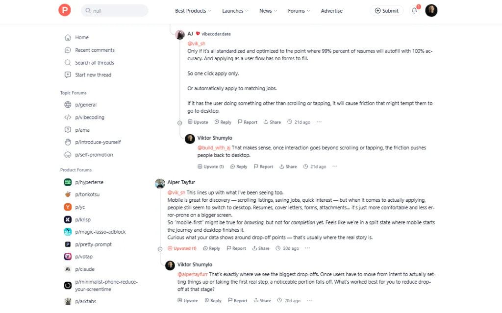Viewport: 502px width, 313px height.
Task: Open the News dropdown
Action: [268, 10]
